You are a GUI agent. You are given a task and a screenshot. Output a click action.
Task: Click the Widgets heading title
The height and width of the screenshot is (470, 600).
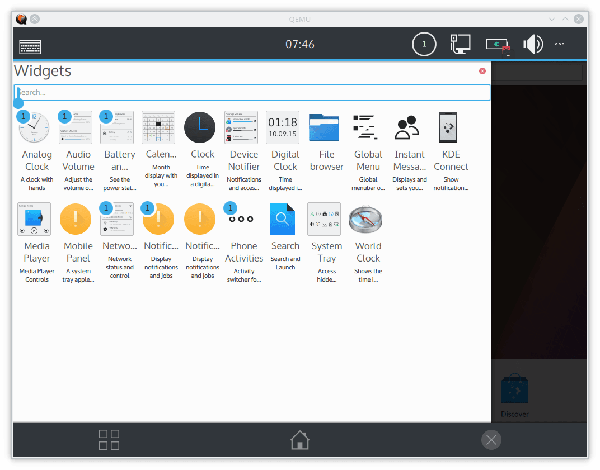pos(43,71)
